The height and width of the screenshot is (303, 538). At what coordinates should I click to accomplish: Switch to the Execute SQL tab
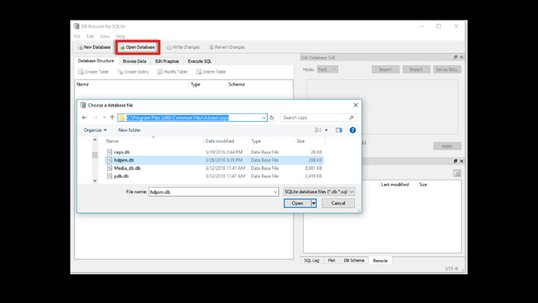pos(199,61)
